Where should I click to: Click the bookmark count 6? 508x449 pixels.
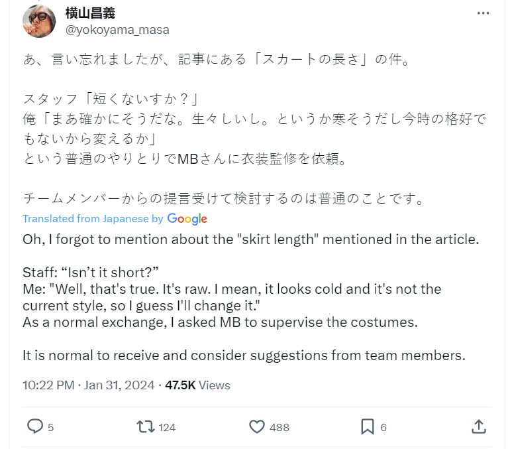pos(383,427)
